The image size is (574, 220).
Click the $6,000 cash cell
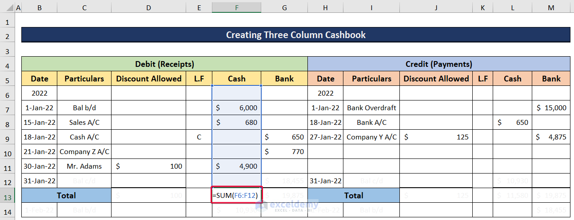tap(236, 108)
